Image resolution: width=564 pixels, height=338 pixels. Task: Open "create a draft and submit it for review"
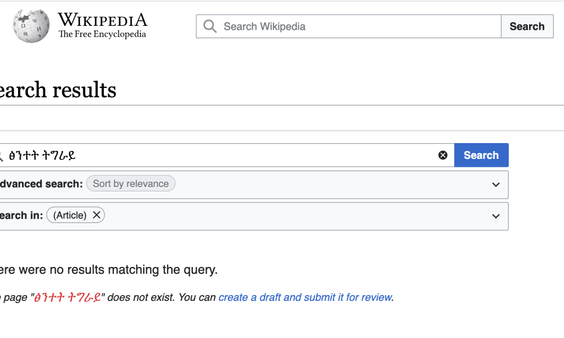305,297
